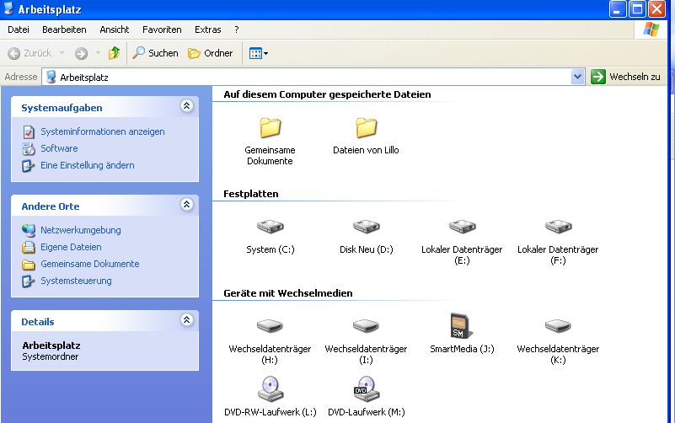Screen dimensions: 675x423
Task: Select the Disk Neu (D:) drive
Action: (x=366, y=226)
